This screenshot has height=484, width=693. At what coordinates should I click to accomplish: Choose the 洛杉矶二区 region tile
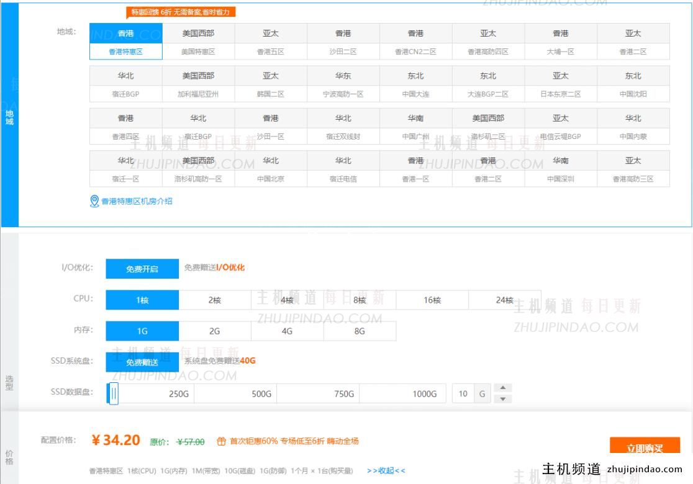coord(488,127)
